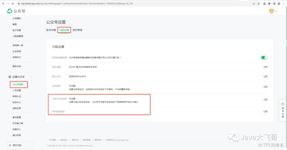Click 设置 link for JS接口安全域名
This screenshot has width=287, height=150.
tap(265, 99)
